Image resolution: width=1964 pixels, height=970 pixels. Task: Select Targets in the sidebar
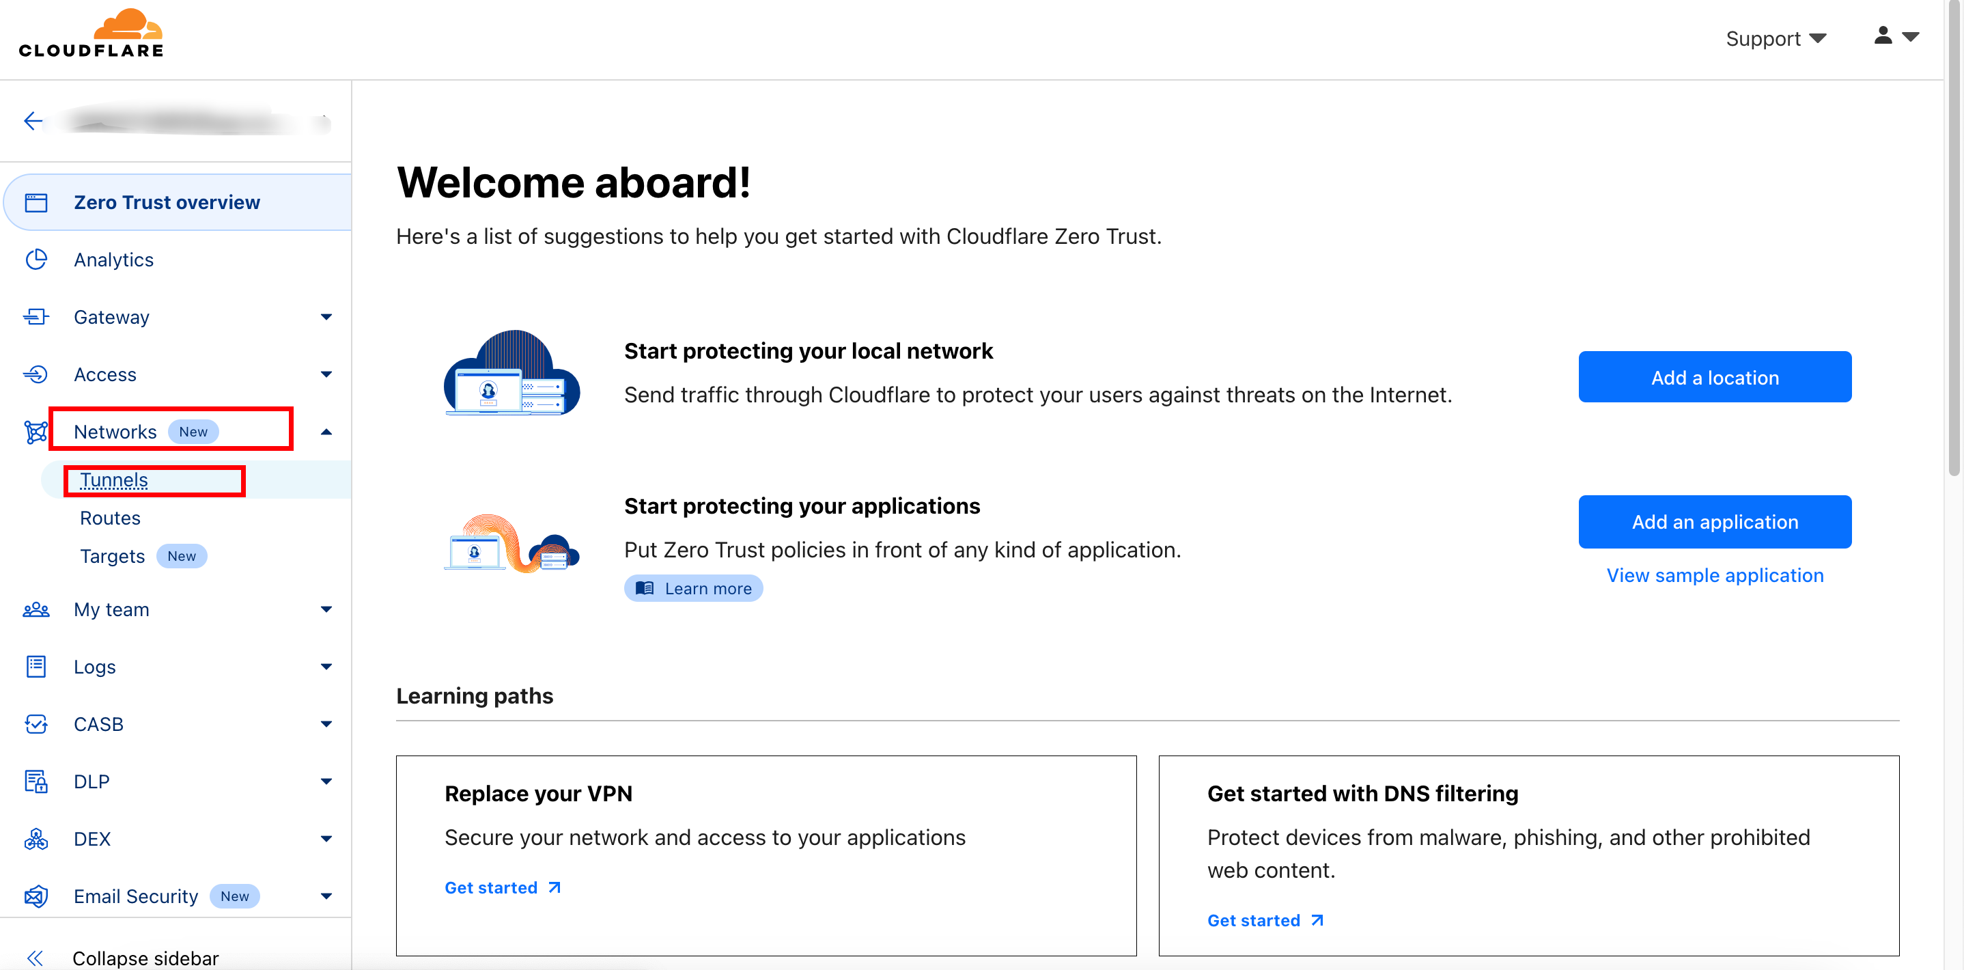tap(113, 557)
